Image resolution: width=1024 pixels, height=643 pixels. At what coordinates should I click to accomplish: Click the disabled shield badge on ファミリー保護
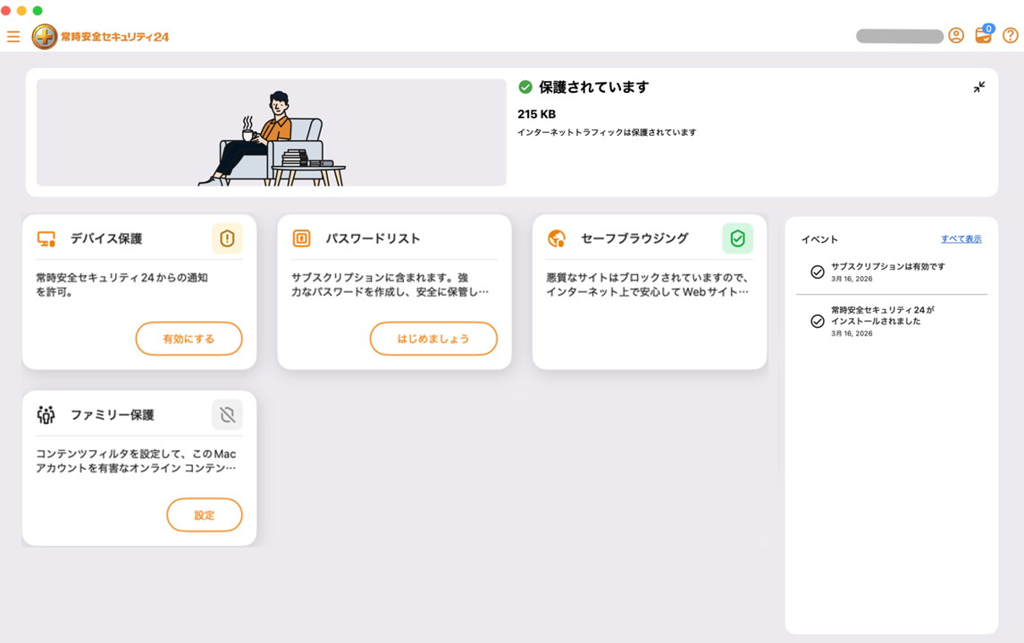coord(227,413)
